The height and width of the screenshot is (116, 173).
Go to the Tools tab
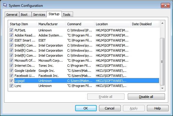point(67,15)
